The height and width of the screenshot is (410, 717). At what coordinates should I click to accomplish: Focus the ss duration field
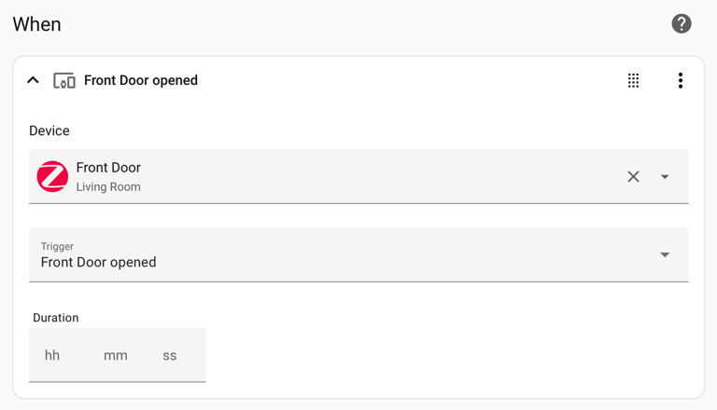click(170, 355)
